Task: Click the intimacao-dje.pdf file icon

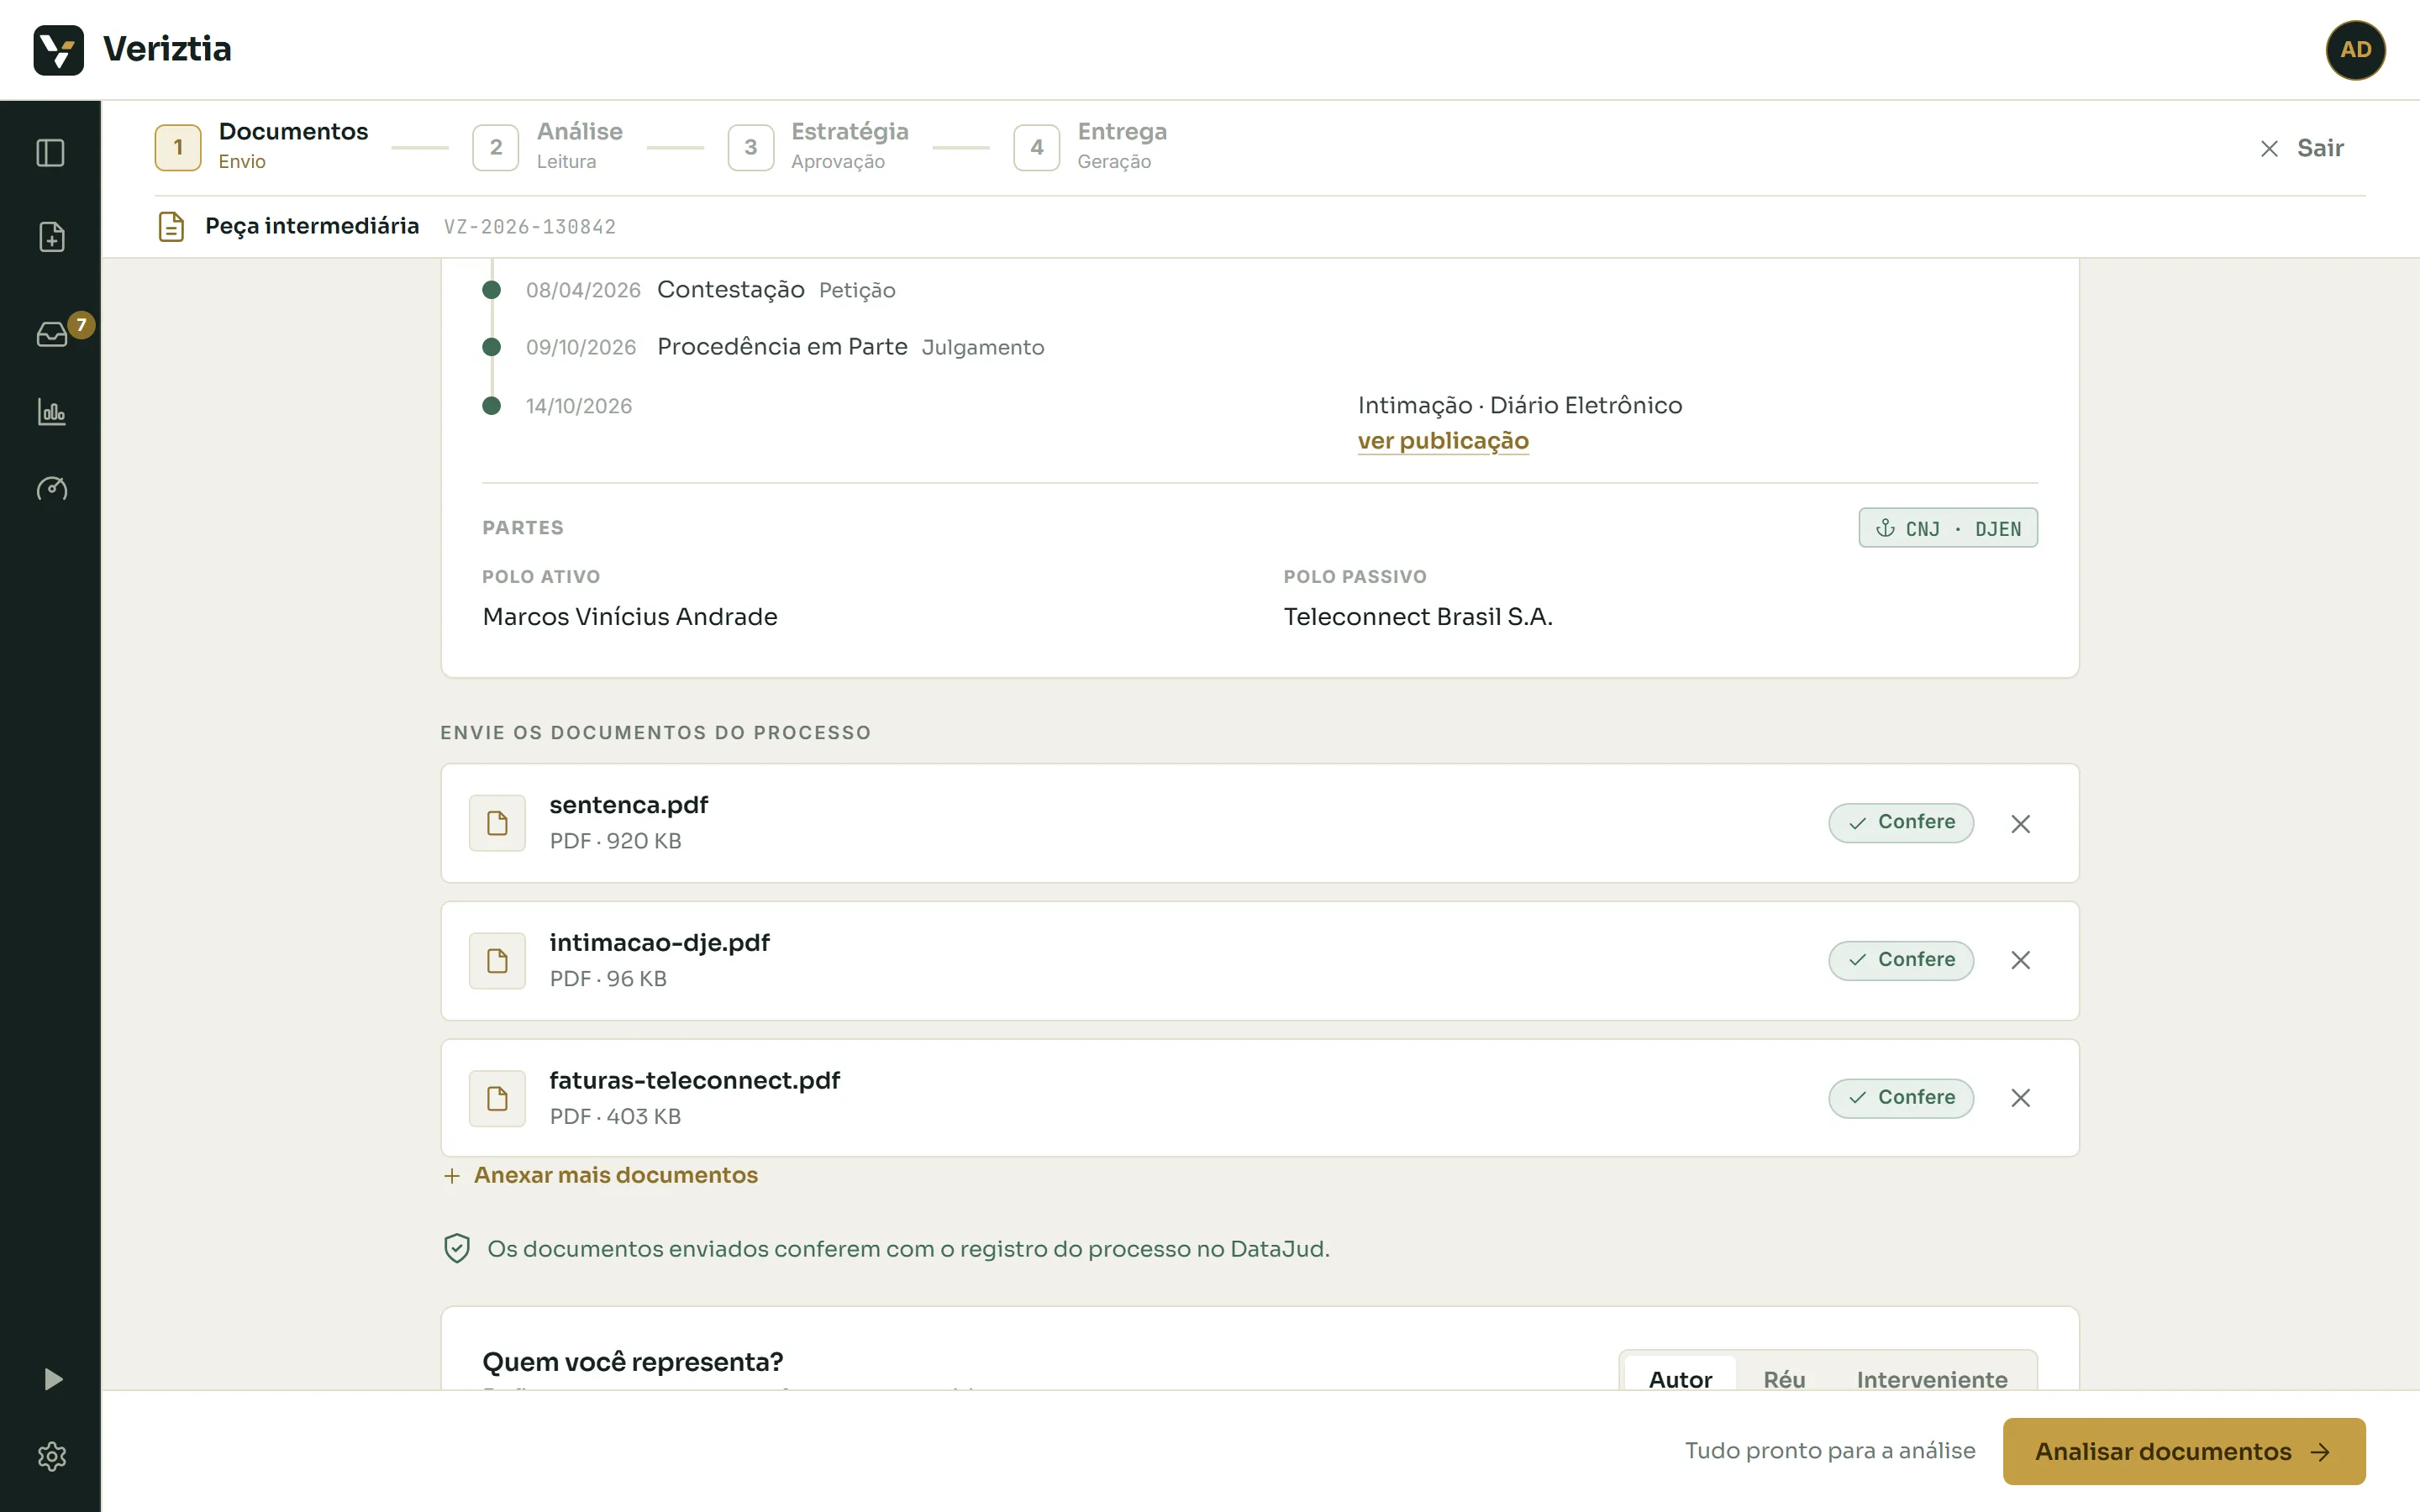Action: point(497,961)
